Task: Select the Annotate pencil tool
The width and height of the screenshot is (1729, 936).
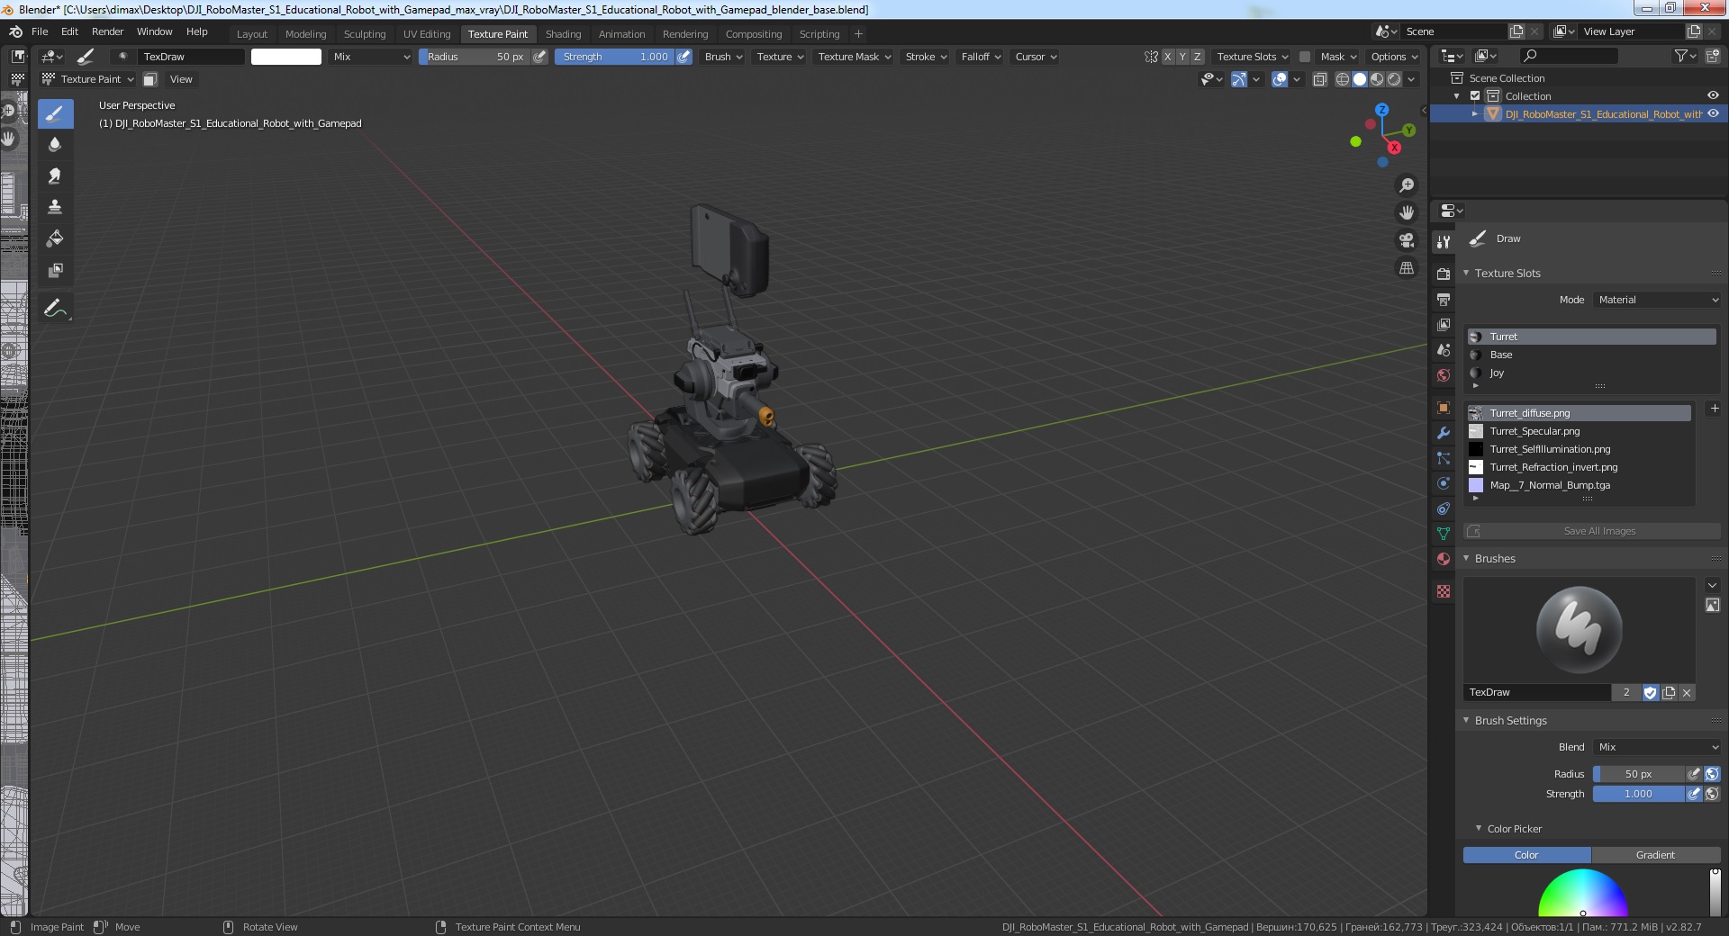Action: pyautogui.click(x=55, y=308)
